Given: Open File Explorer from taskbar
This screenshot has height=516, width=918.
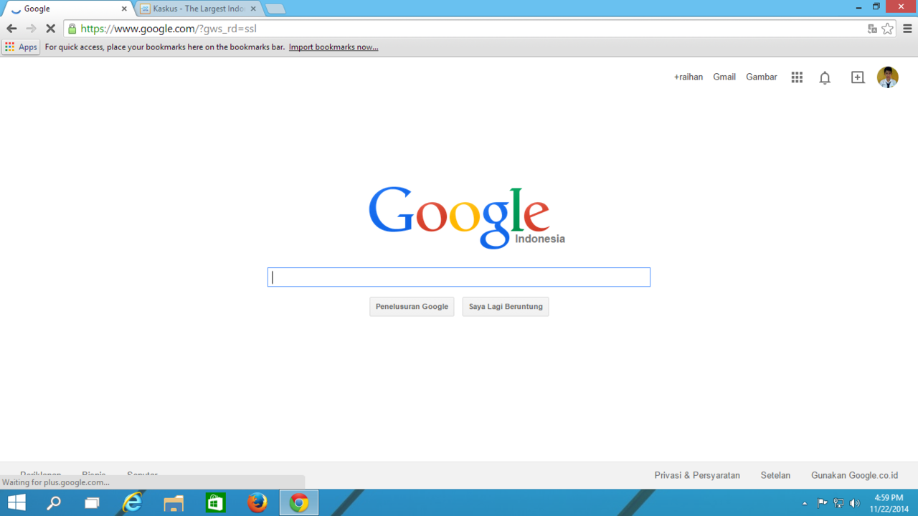Looking at the screenshot, I should pos(174,503).
